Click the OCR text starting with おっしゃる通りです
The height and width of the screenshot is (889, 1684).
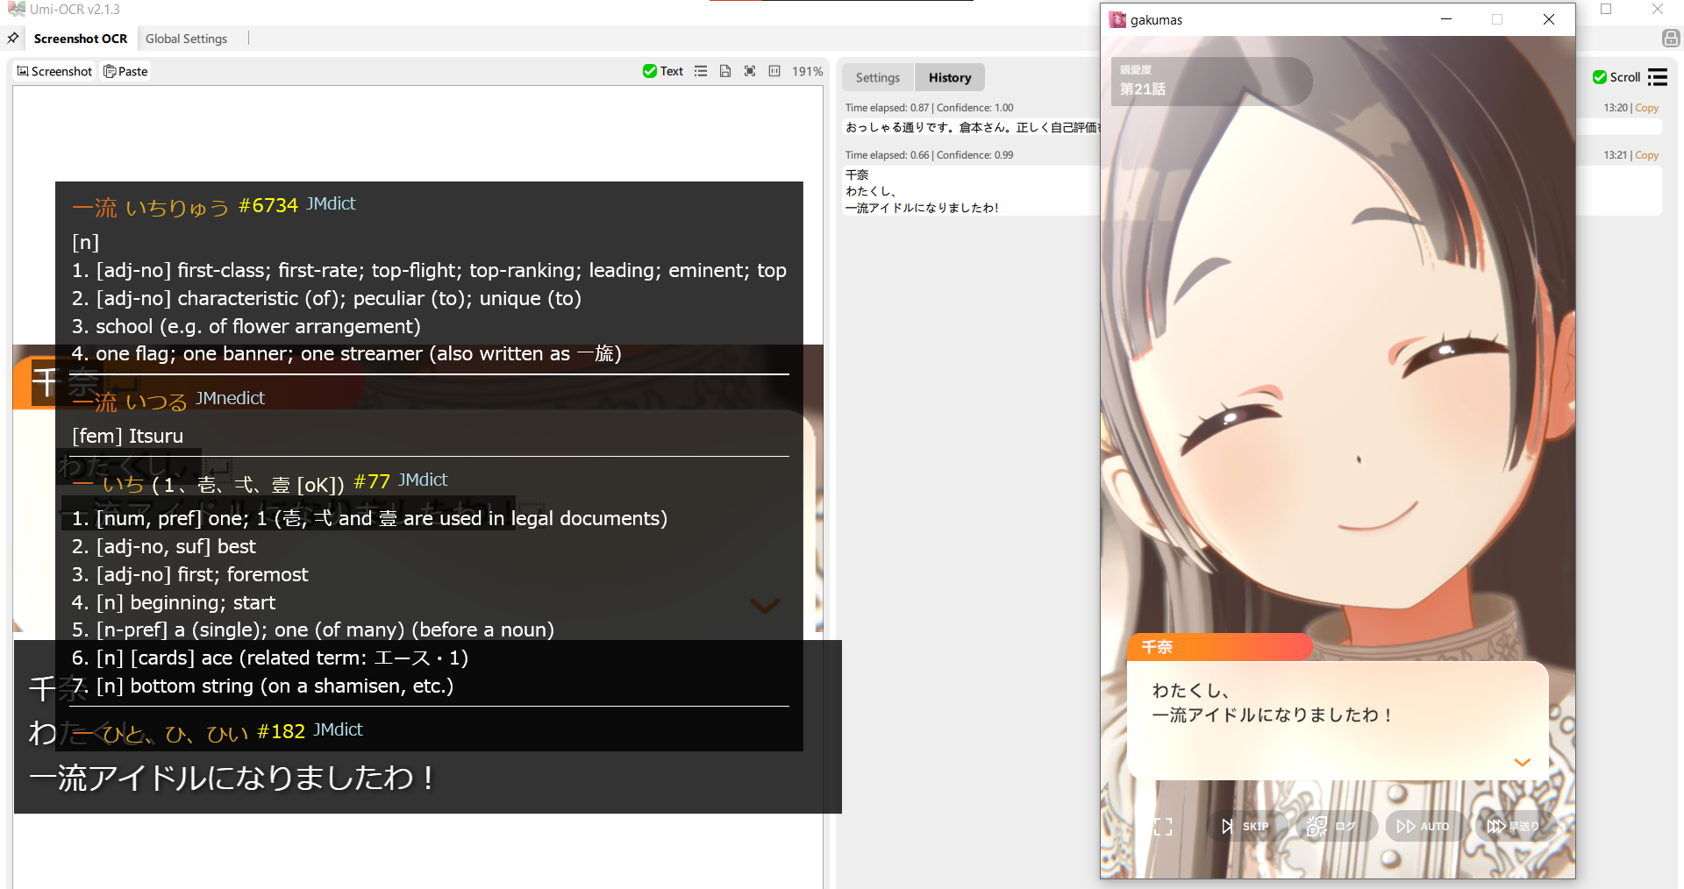[972, 127]
